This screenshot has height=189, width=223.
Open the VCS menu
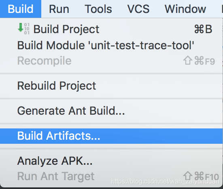(x=138, y=9)
